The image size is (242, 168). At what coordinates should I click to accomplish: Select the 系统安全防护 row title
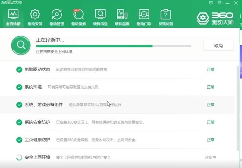click(37, 122)
